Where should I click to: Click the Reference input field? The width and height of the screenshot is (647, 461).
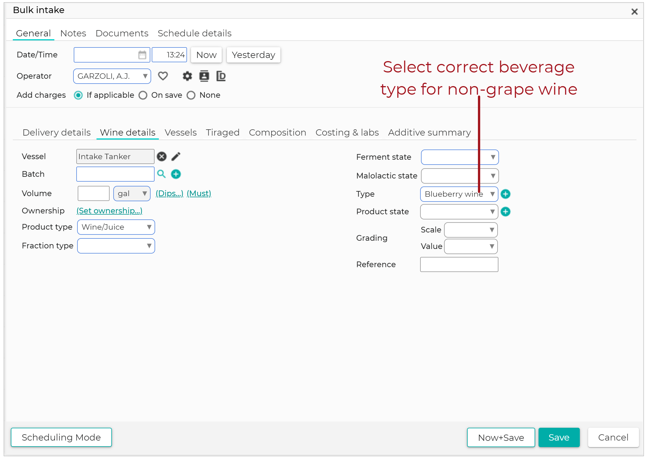pyautogui.click(x=459, y=265)
